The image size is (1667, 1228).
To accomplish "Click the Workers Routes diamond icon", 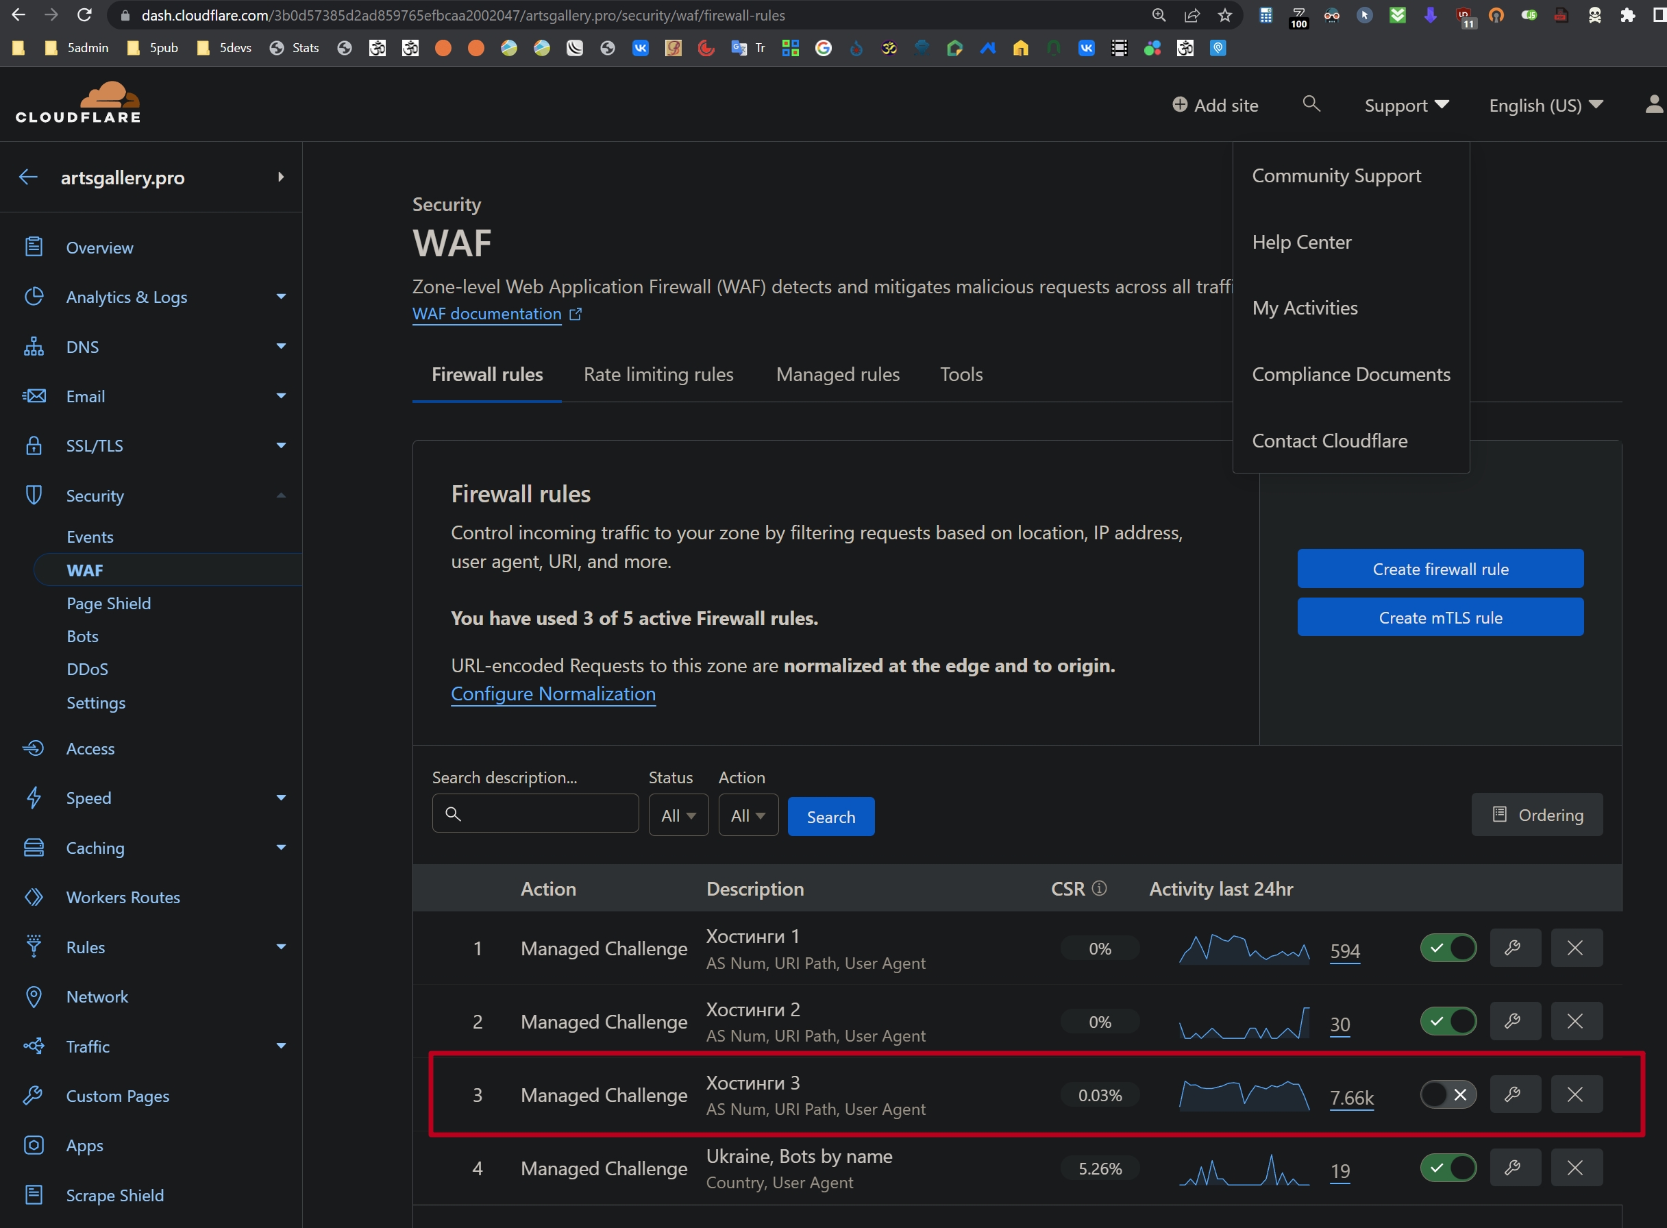I will 34,897.
